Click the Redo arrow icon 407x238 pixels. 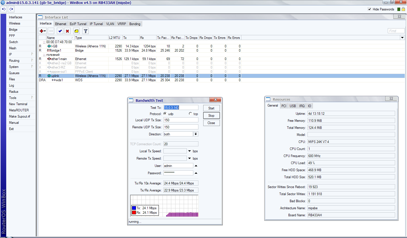pos(11,9)
